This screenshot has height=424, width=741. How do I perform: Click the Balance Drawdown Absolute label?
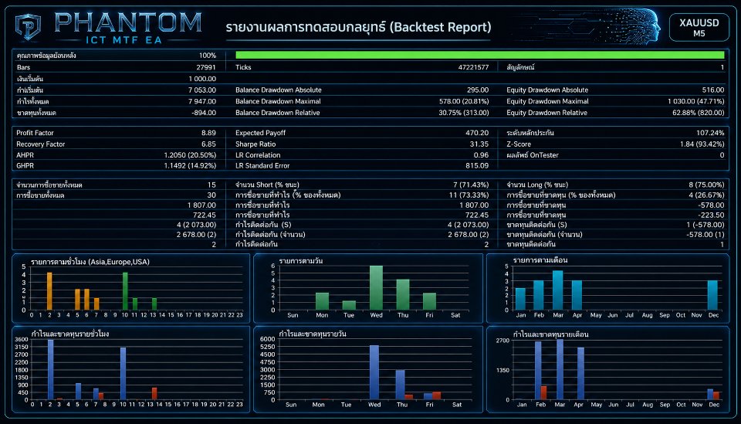click(279, 90)
